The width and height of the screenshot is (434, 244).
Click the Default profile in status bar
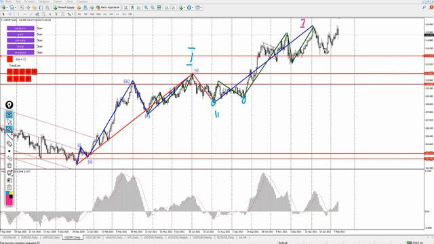tap(283, 243)
